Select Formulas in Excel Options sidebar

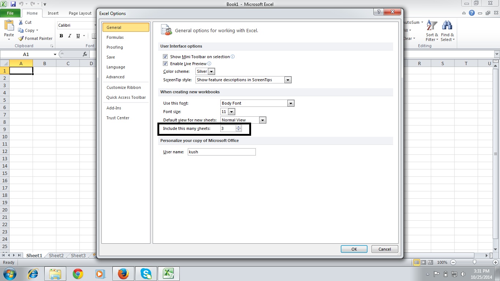click(x=126, y=37)
